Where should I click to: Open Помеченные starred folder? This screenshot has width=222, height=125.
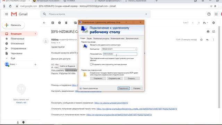[x=17, y=39]
